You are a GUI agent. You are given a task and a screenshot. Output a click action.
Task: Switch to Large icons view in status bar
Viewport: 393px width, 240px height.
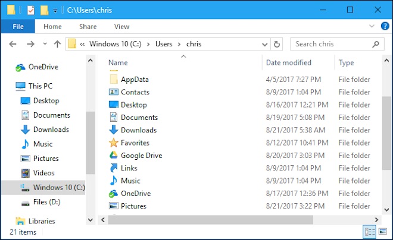click(383, 232)
